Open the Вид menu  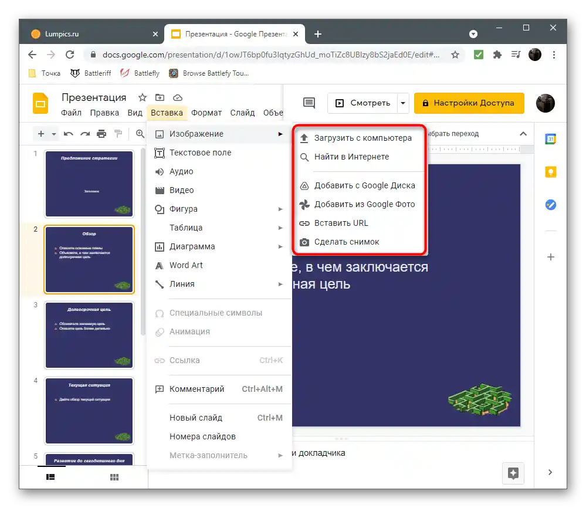(x=135, y=113)
